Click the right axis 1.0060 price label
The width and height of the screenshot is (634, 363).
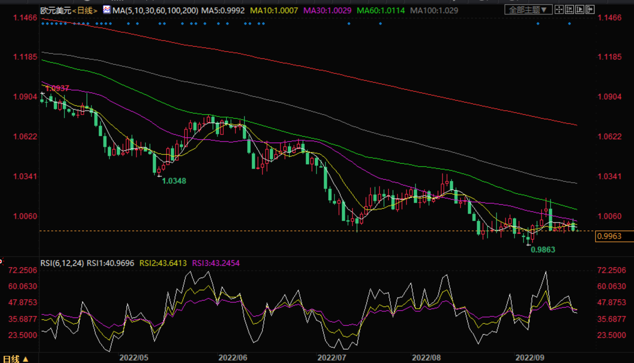[610, 216]
